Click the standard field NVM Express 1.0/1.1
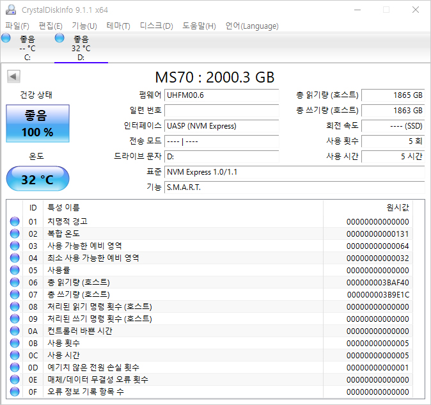This screenshot has width=431, height=405. [x=295, y=172]
